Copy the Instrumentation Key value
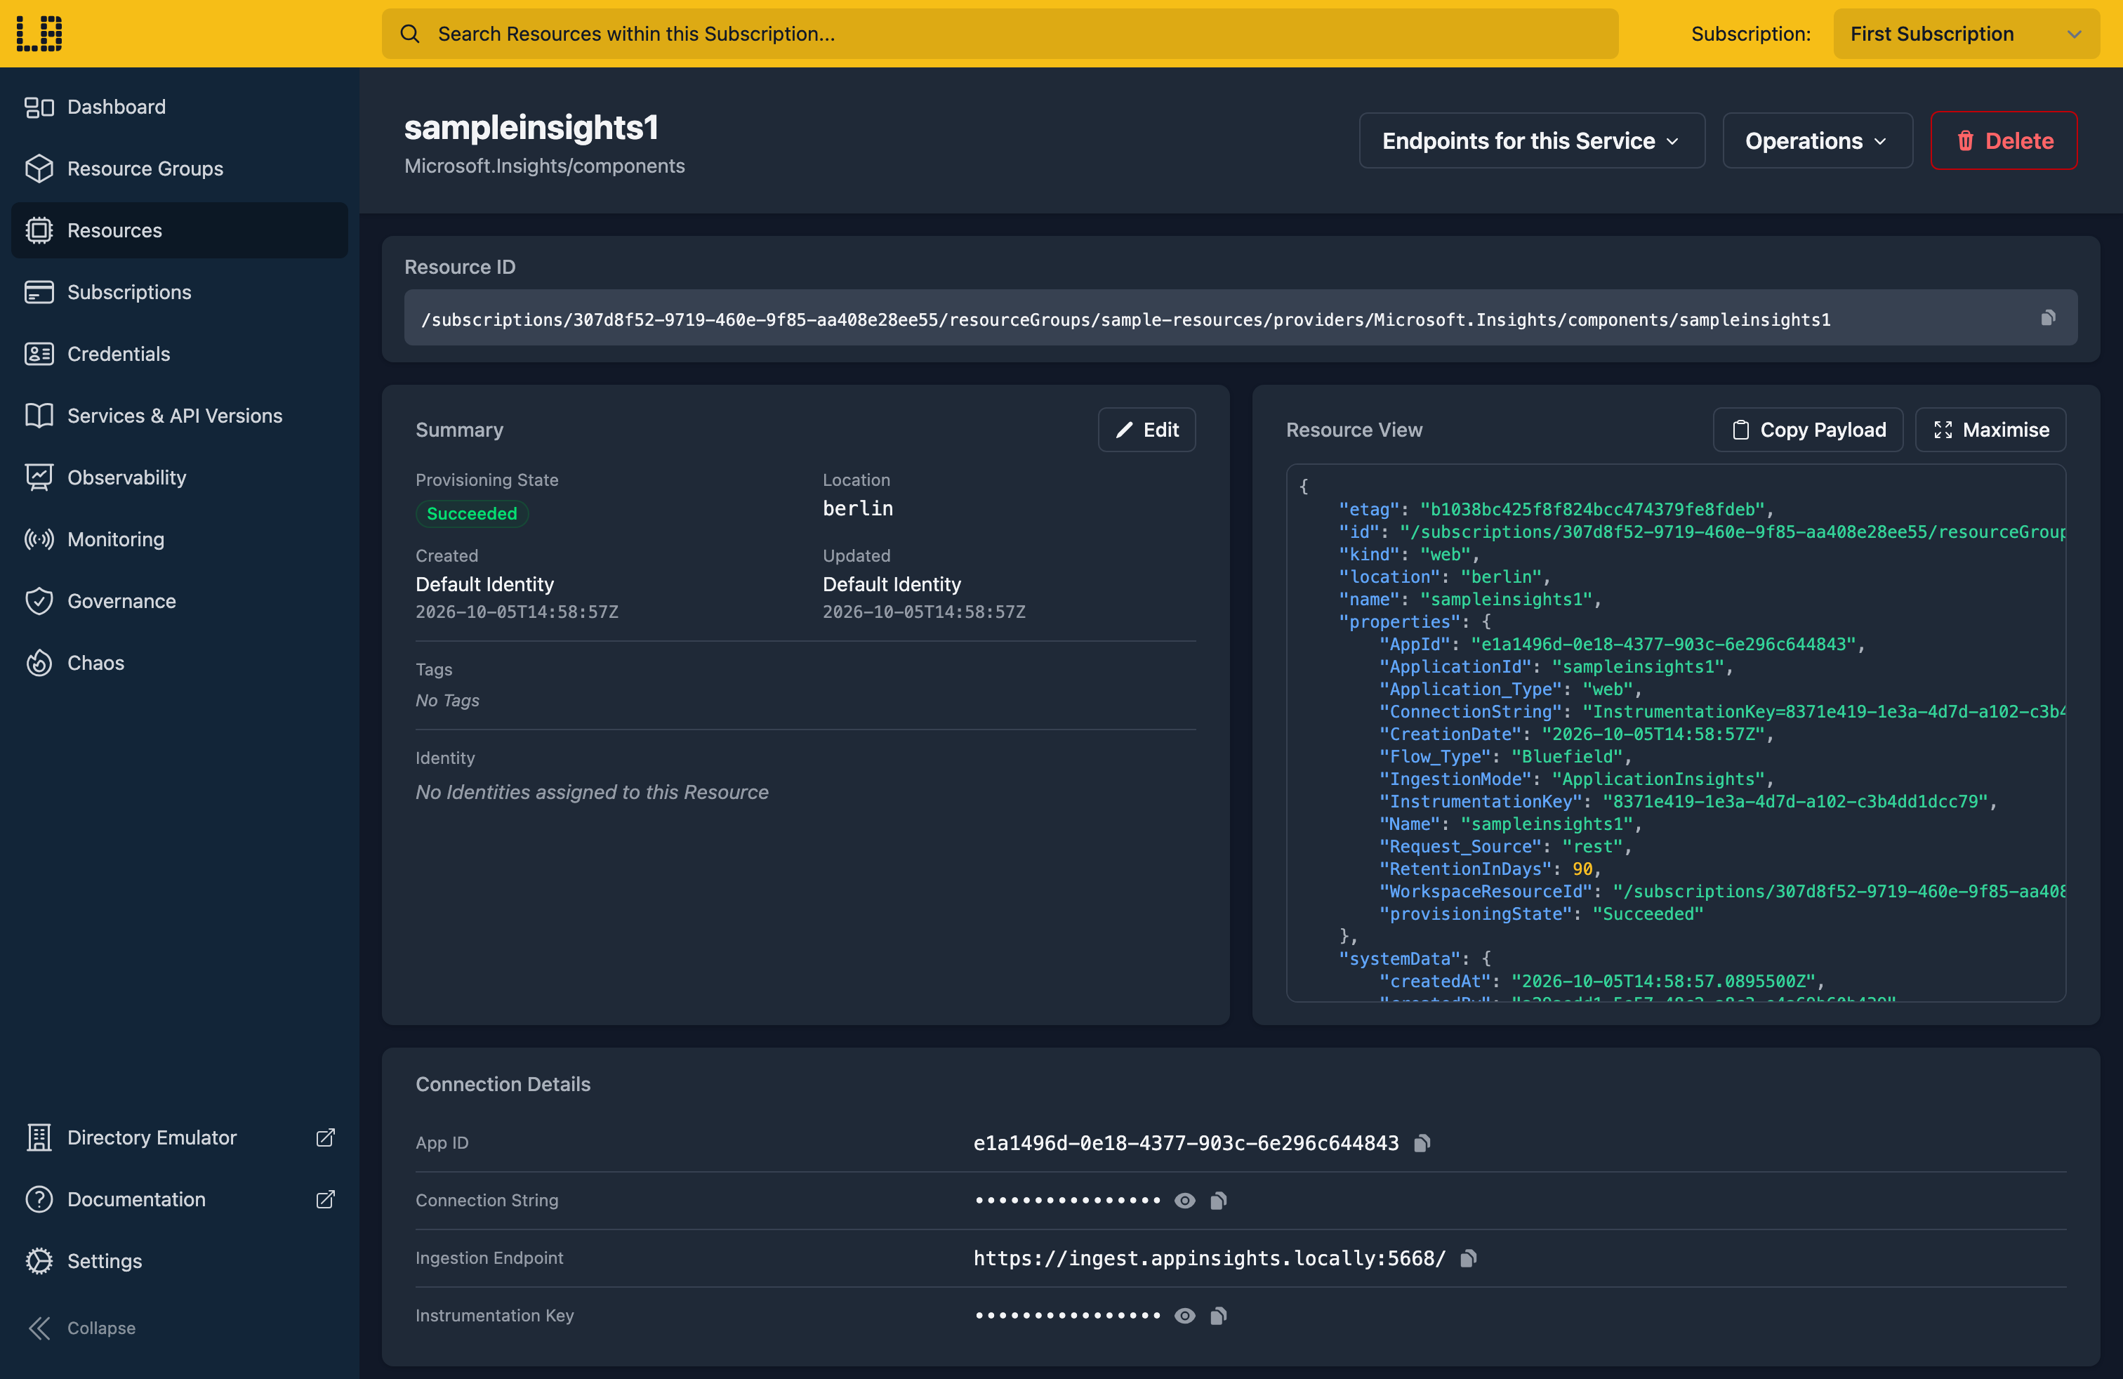The height and width of the screenshot is (1379, 2123). (x=1217, y=1316)
